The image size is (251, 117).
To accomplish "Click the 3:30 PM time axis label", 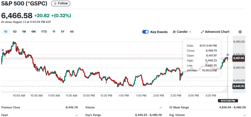I will pos(210,96).
